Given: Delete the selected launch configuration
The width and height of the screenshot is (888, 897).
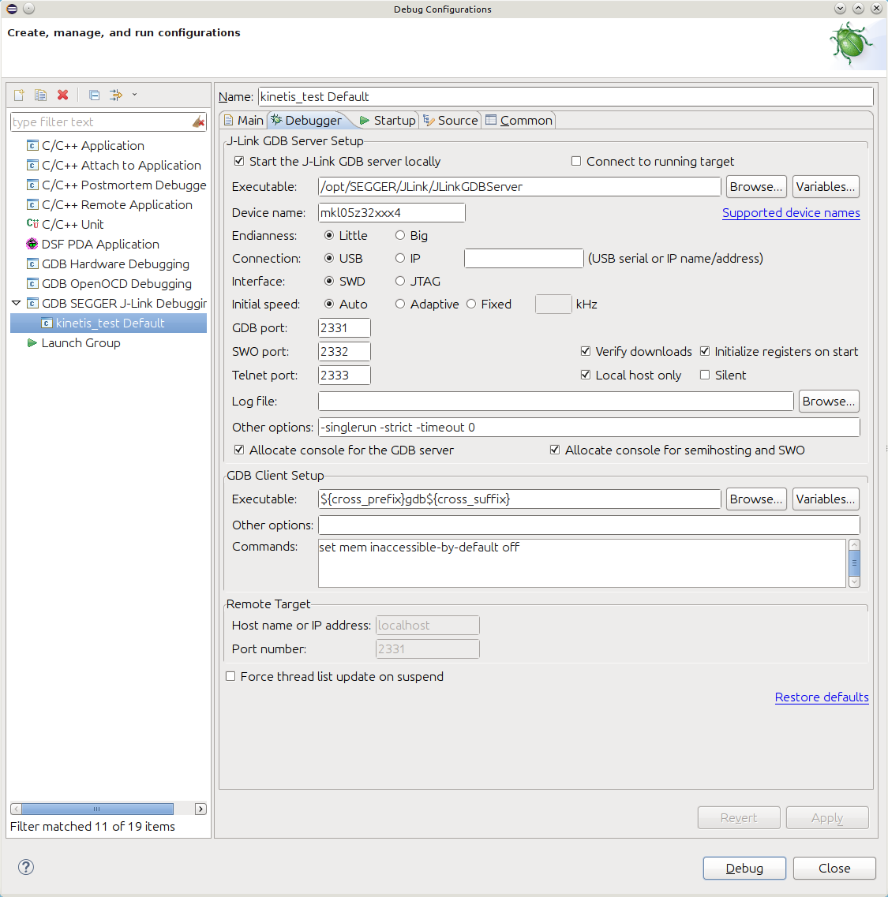Looking at the screenshot, I should click(63, 95).
